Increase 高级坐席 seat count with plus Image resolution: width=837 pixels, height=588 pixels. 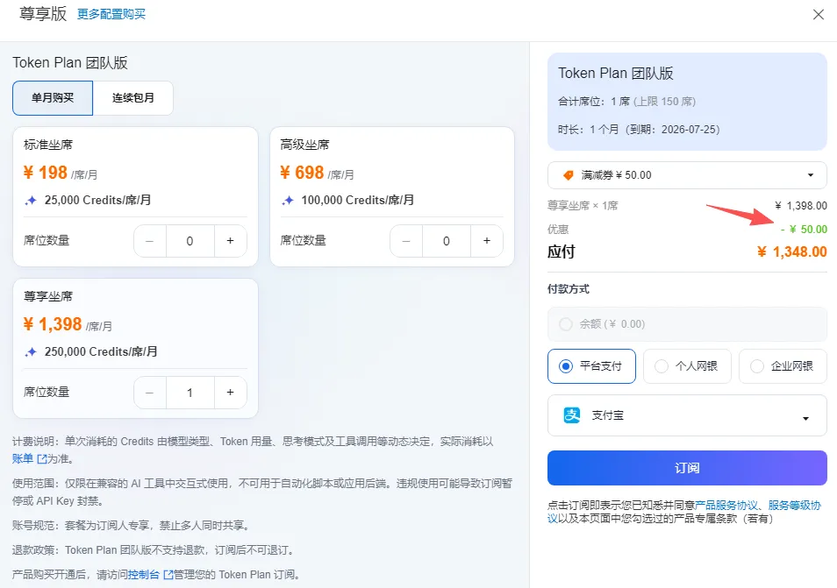click(487, 241)
